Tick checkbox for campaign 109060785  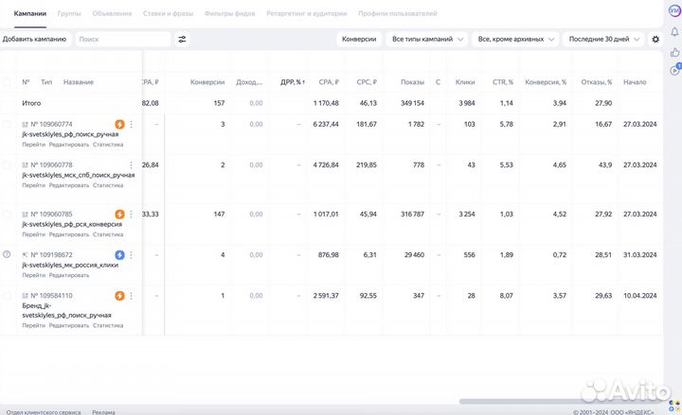(8, 215)
